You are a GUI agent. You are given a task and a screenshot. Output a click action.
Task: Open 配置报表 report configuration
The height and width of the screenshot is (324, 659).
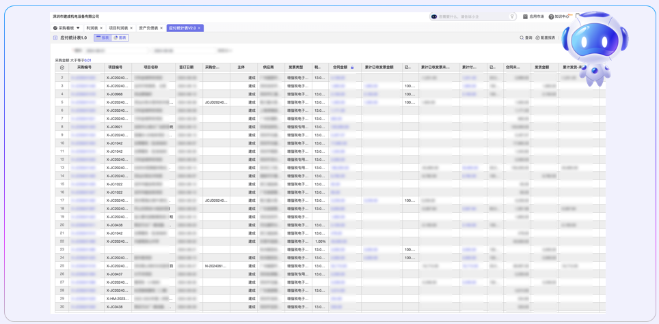coord(546,38)
